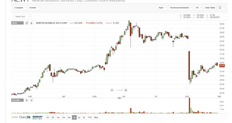Zoom in with the plus button
The image size is (232, 123).
126,90
